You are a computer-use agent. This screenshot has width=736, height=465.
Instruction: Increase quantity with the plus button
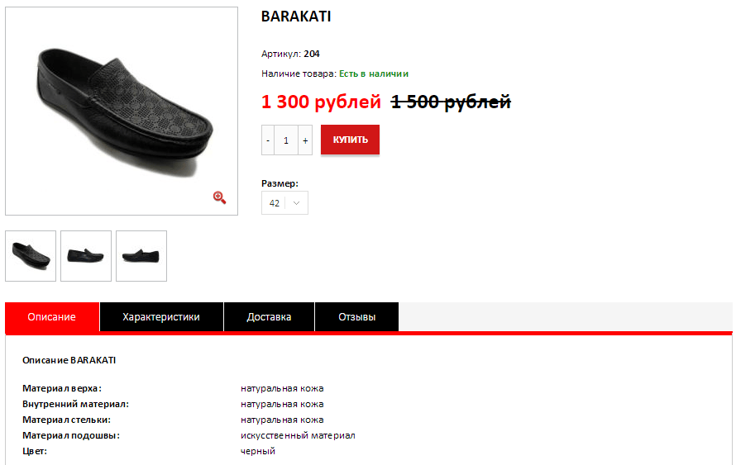tap(305, 140)
